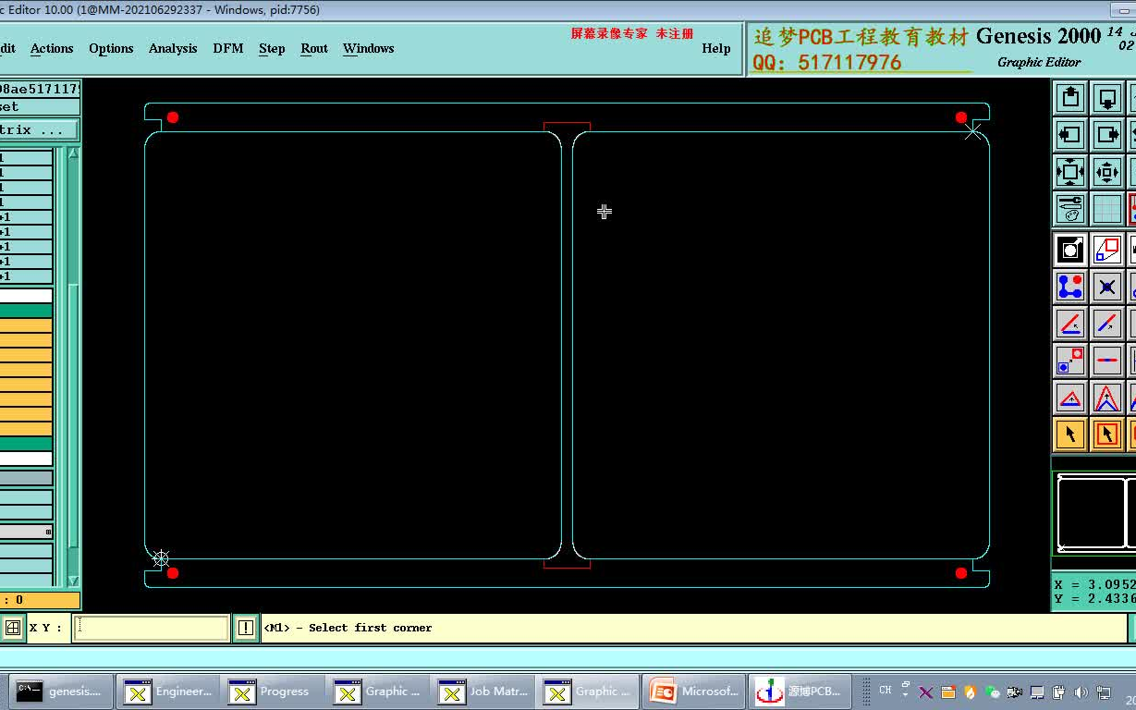Screen dimensions: 1136x710
Task: Open the Rout menu
Action: tap(314, 48)
